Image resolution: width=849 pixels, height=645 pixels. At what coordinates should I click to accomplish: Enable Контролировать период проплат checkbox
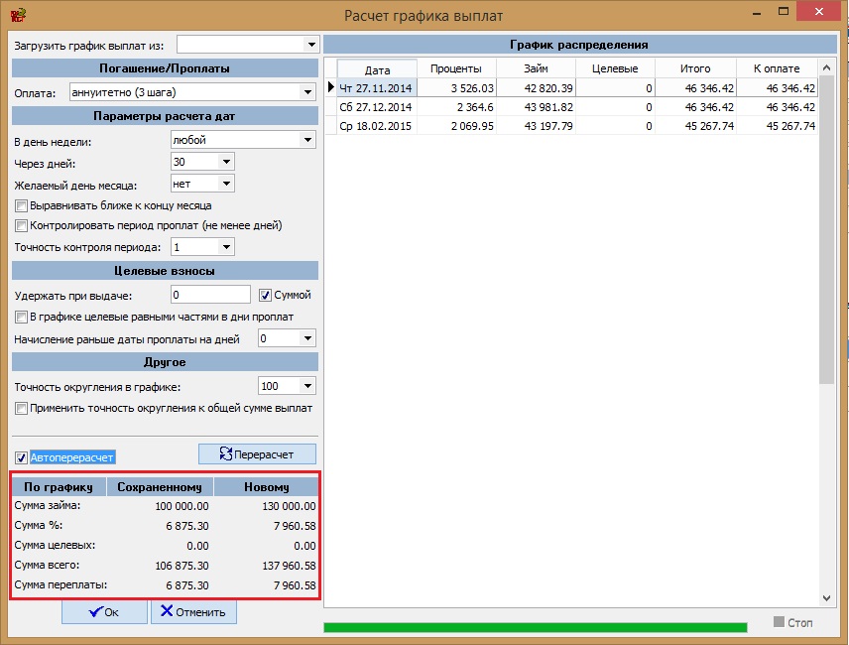pyautogui.click(x=21, y=225)
